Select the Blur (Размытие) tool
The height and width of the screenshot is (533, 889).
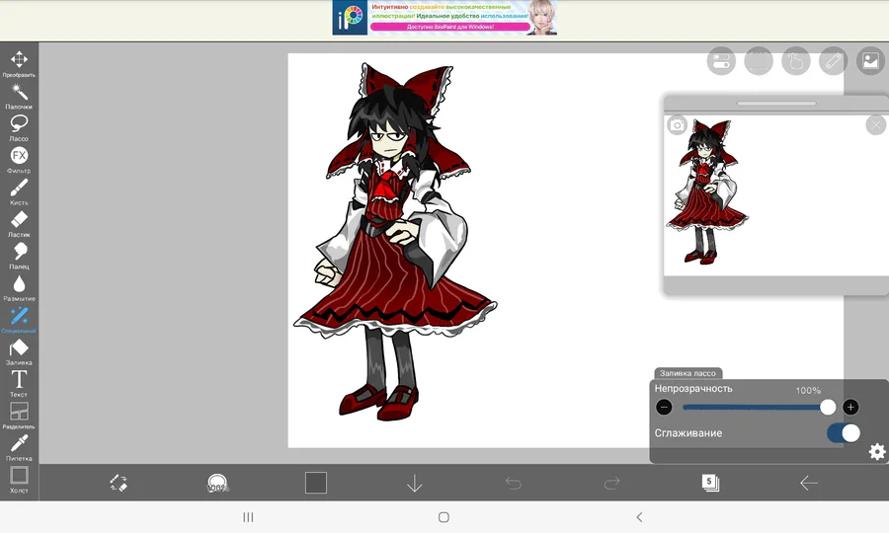[x=19, y=288]
